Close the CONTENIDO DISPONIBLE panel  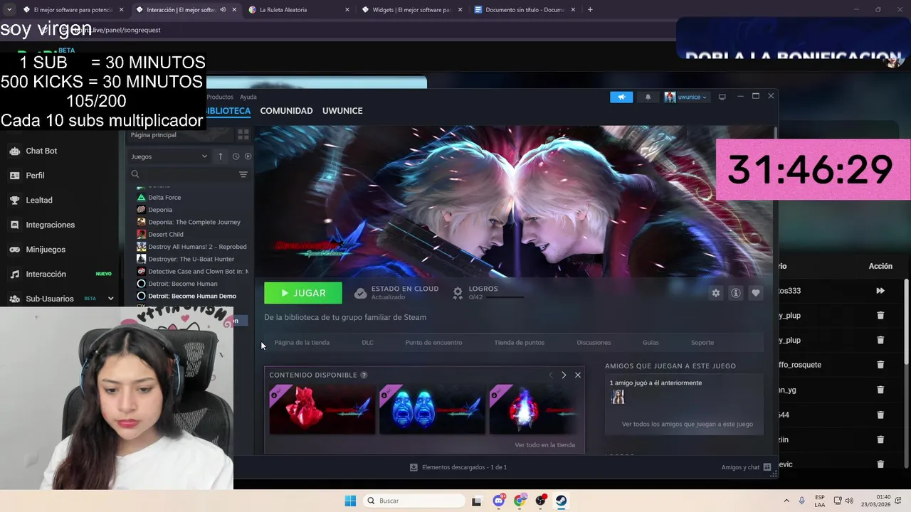pos(578,375)
